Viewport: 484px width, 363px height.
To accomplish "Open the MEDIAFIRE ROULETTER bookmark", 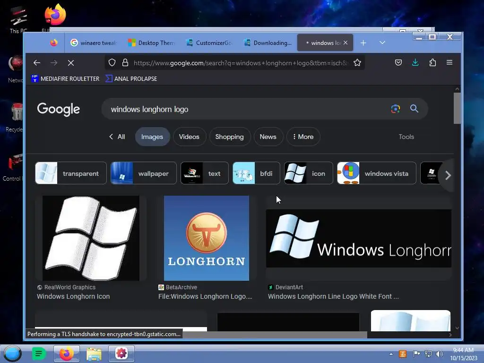I will (65, 79).
